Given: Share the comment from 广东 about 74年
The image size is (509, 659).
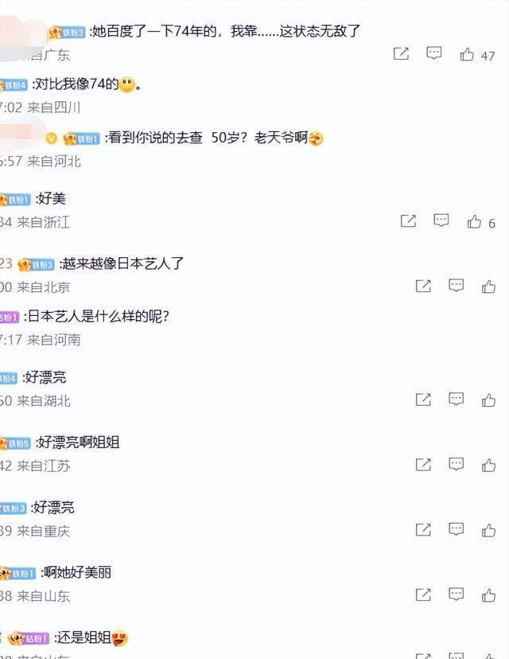Looking at the screenshot, I should pos(401,53).
